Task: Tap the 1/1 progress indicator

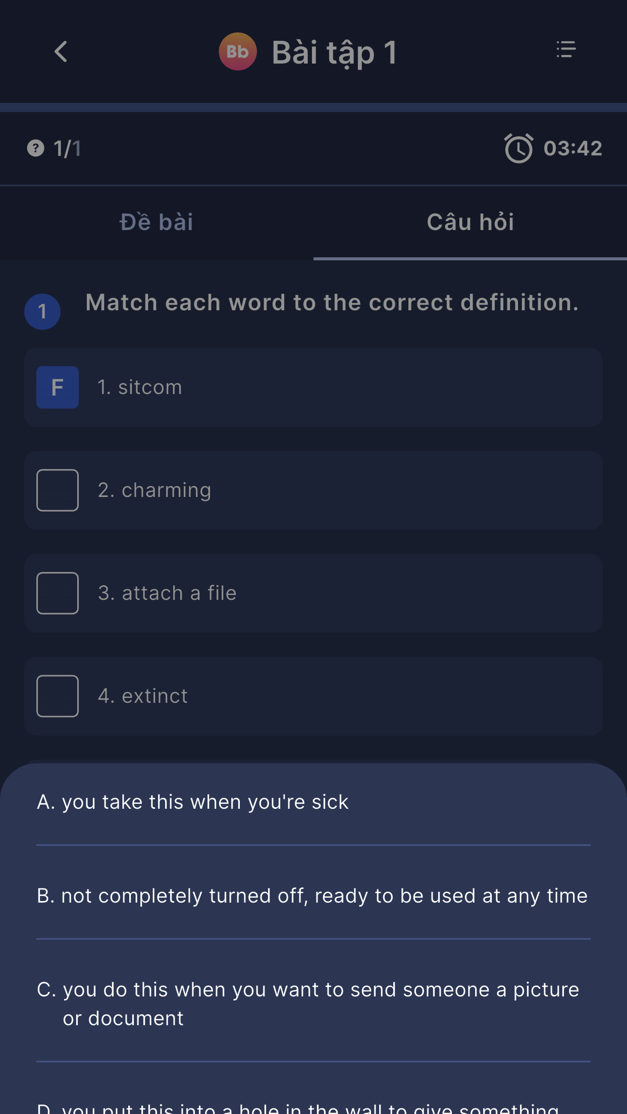Action: tap(66, 148)
